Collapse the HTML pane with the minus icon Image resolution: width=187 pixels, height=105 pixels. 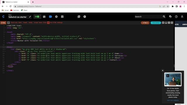click(x=169, y=23)
